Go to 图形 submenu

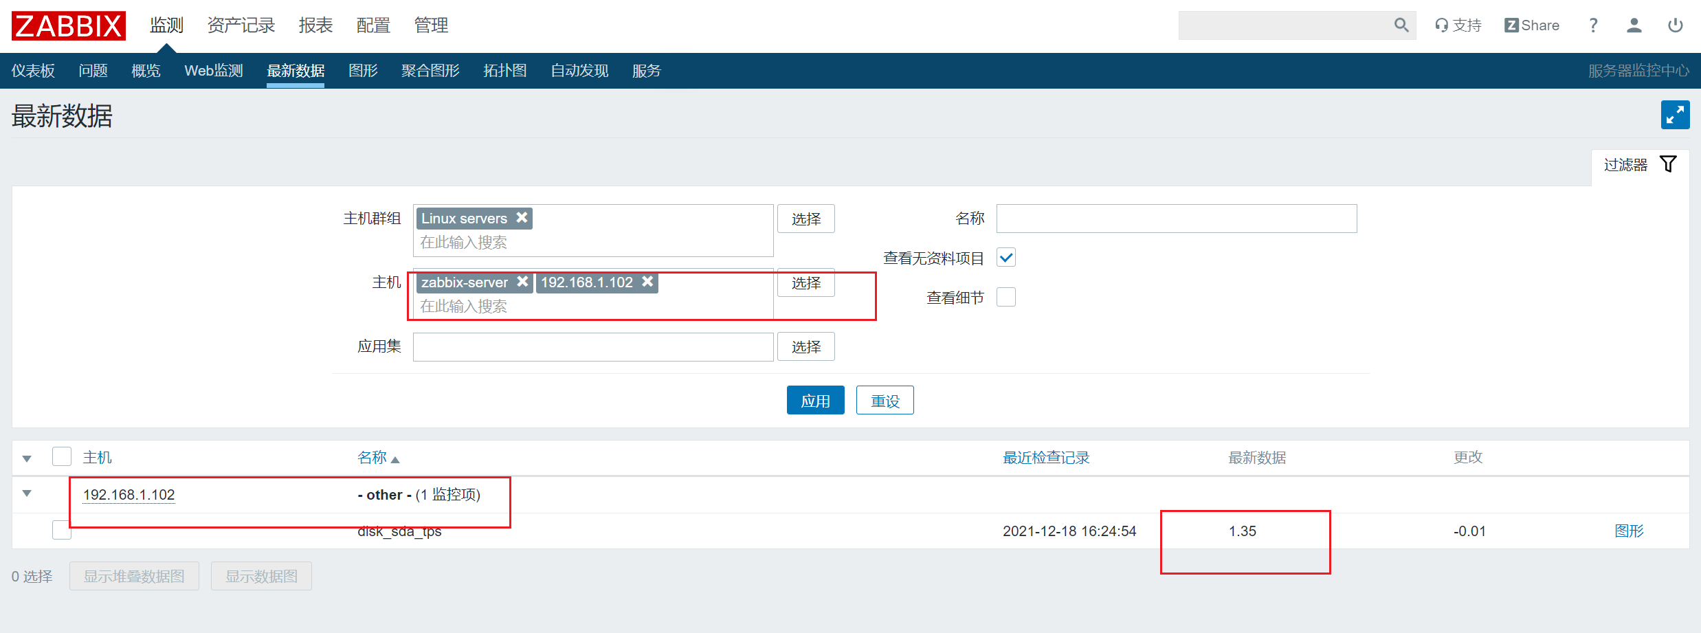tap(363, 71)
